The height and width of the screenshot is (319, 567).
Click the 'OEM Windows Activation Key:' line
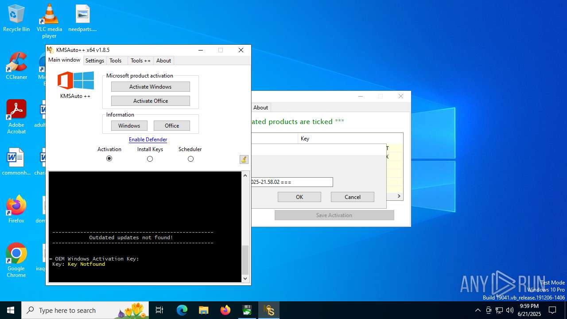97,259
